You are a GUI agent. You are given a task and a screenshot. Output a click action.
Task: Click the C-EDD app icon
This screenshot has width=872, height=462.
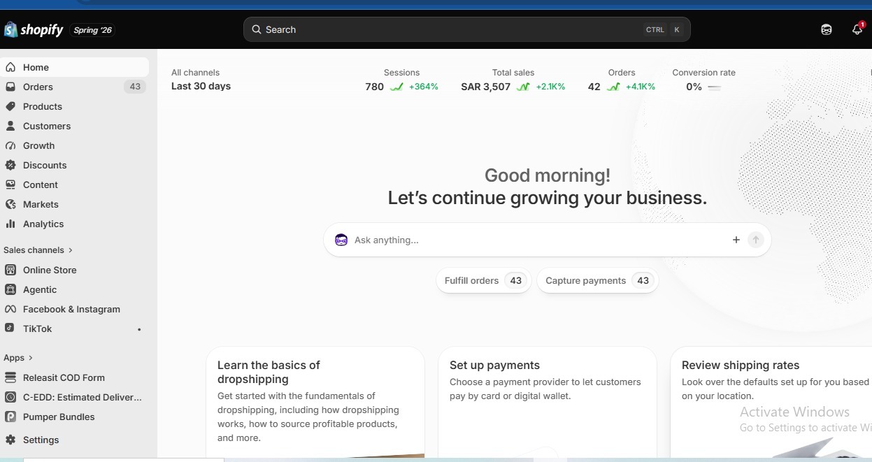[10, 397]
